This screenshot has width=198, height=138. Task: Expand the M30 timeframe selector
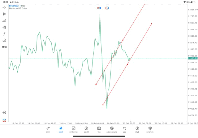click(x=4, y=47)
